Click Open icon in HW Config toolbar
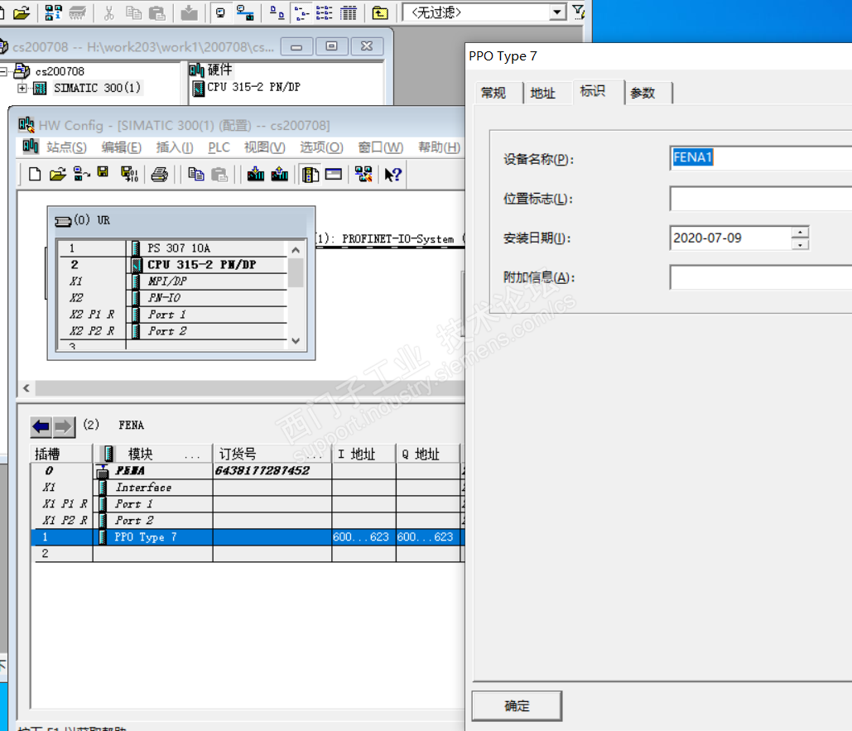 tap(58, 175)
